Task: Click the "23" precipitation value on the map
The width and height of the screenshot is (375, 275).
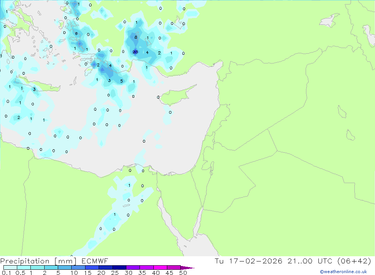Action: [x=135, y=52]
